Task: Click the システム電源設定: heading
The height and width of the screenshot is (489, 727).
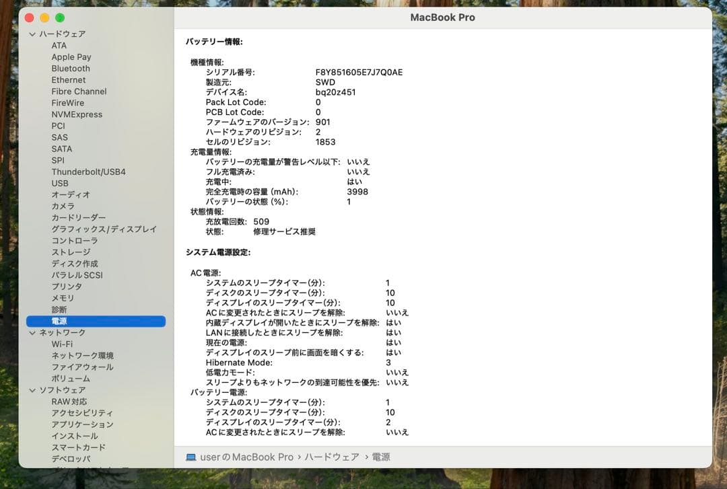Action: coord(218,253)
